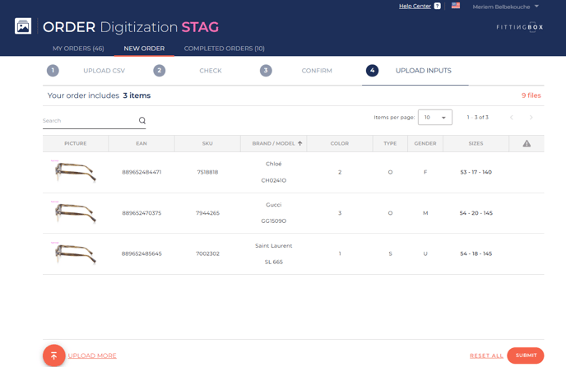This screenshot has height=367, width=566.
Task: Click size 53 - 17 - 140
Action: 476,172
